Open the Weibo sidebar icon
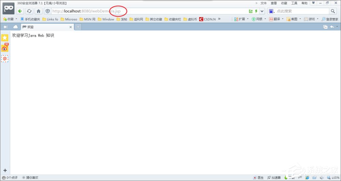This screenshot has height=181, width=341. [x=5, y=48]
